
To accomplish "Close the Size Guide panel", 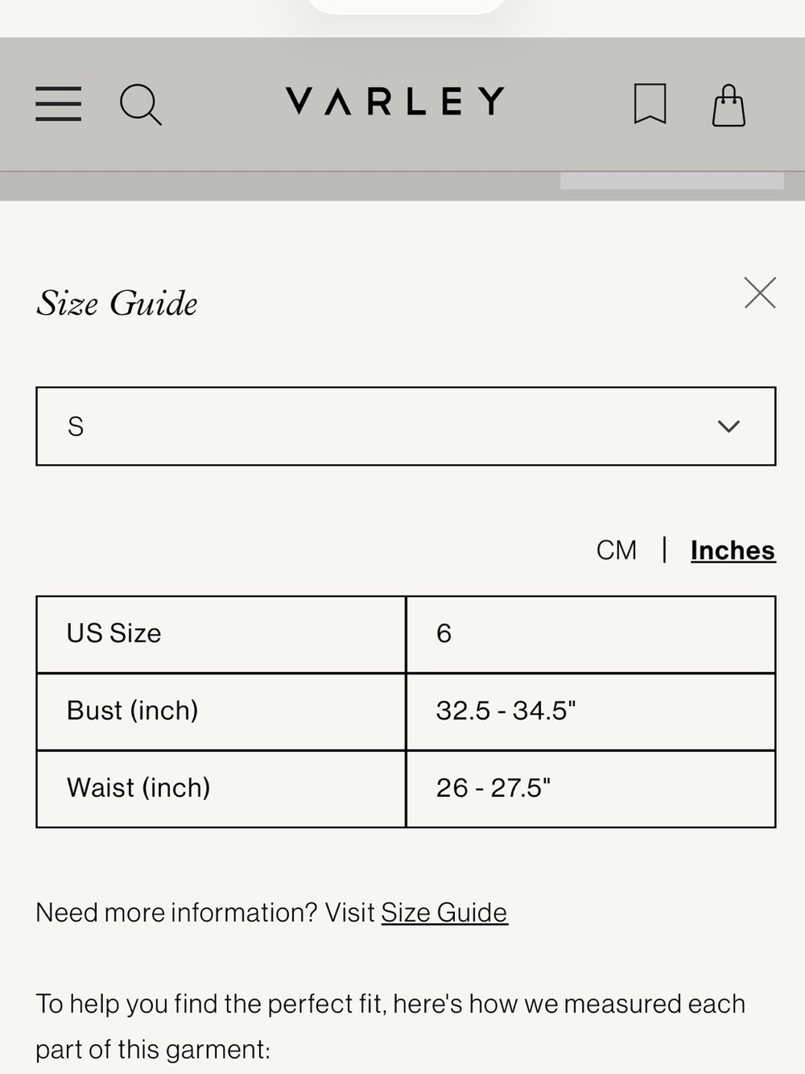I will click(760, 292).
